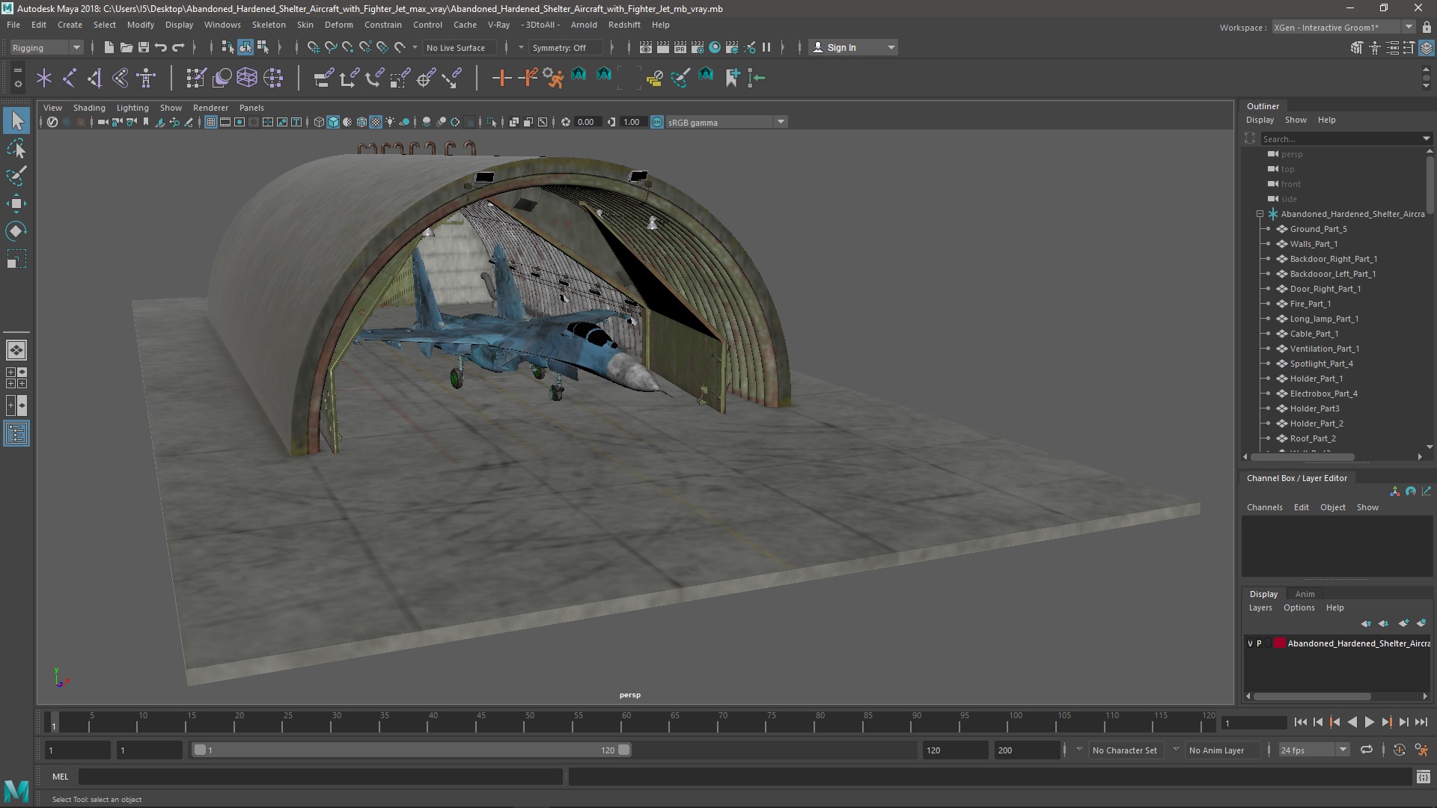Open the Rigging menu set dropdown
The width and height of the screenshot is (1437, 808).
click(46, 47)
